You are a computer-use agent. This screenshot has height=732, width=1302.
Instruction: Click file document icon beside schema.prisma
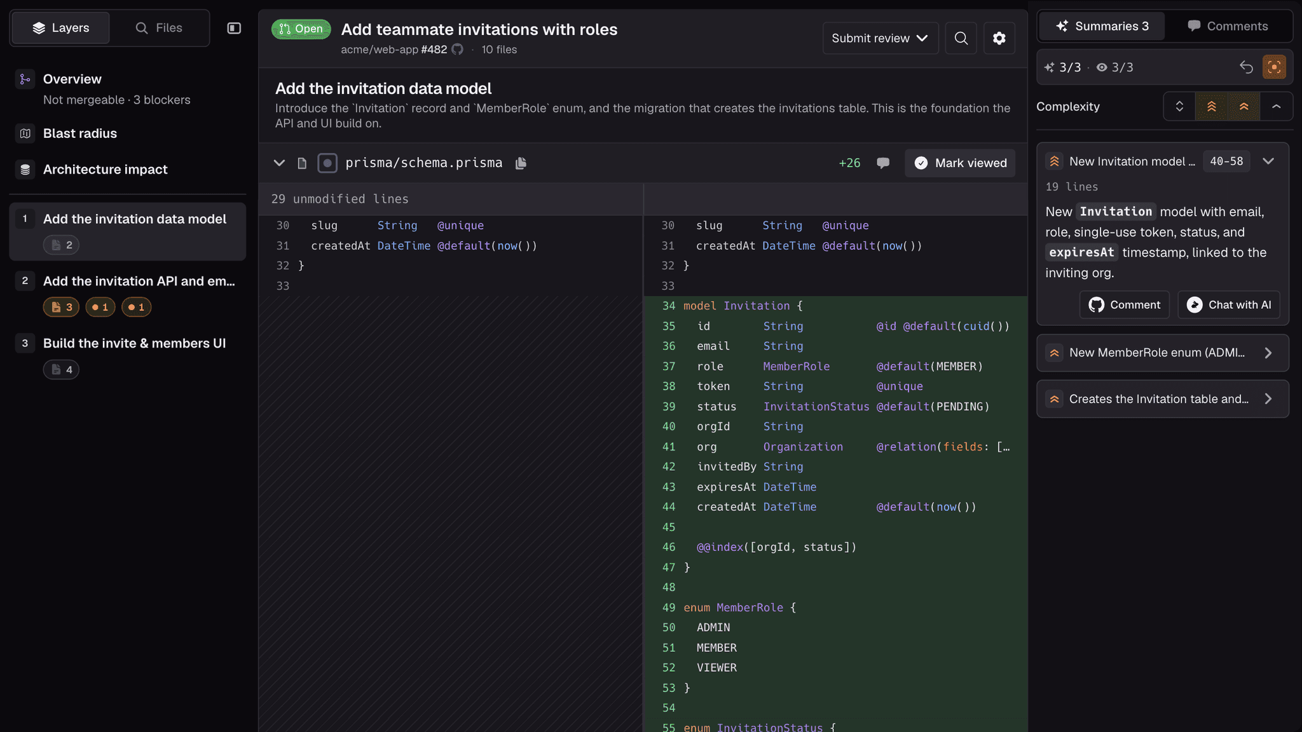coord(302,163)
